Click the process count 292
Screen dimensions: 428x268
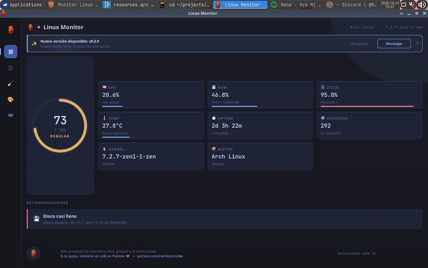click(326, 126)
